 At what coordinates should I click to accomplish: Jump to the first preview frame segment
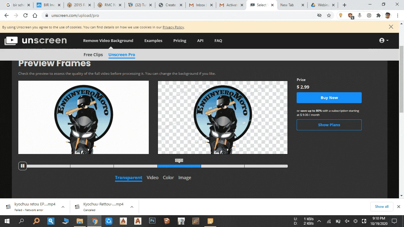point(49,166)
